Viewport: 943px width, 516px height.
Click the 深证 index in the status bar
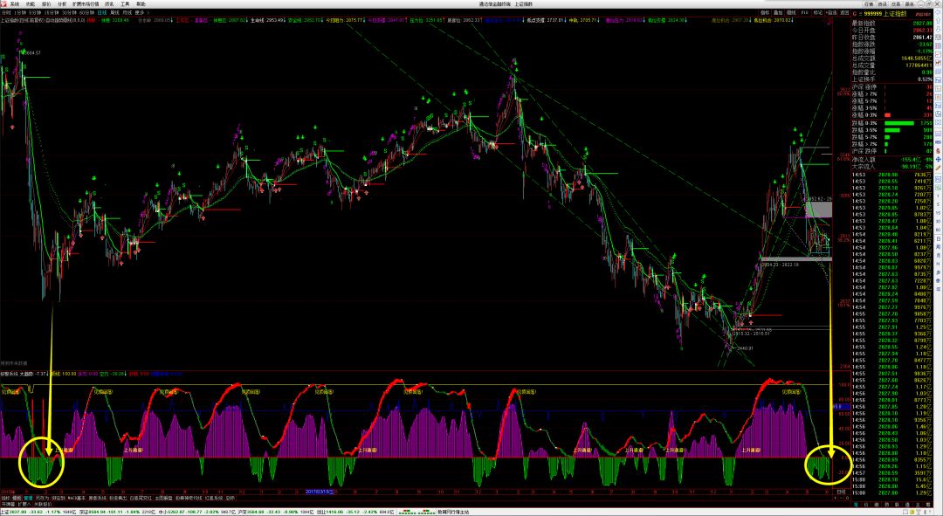pyautogui.click(x=117, y=512)
